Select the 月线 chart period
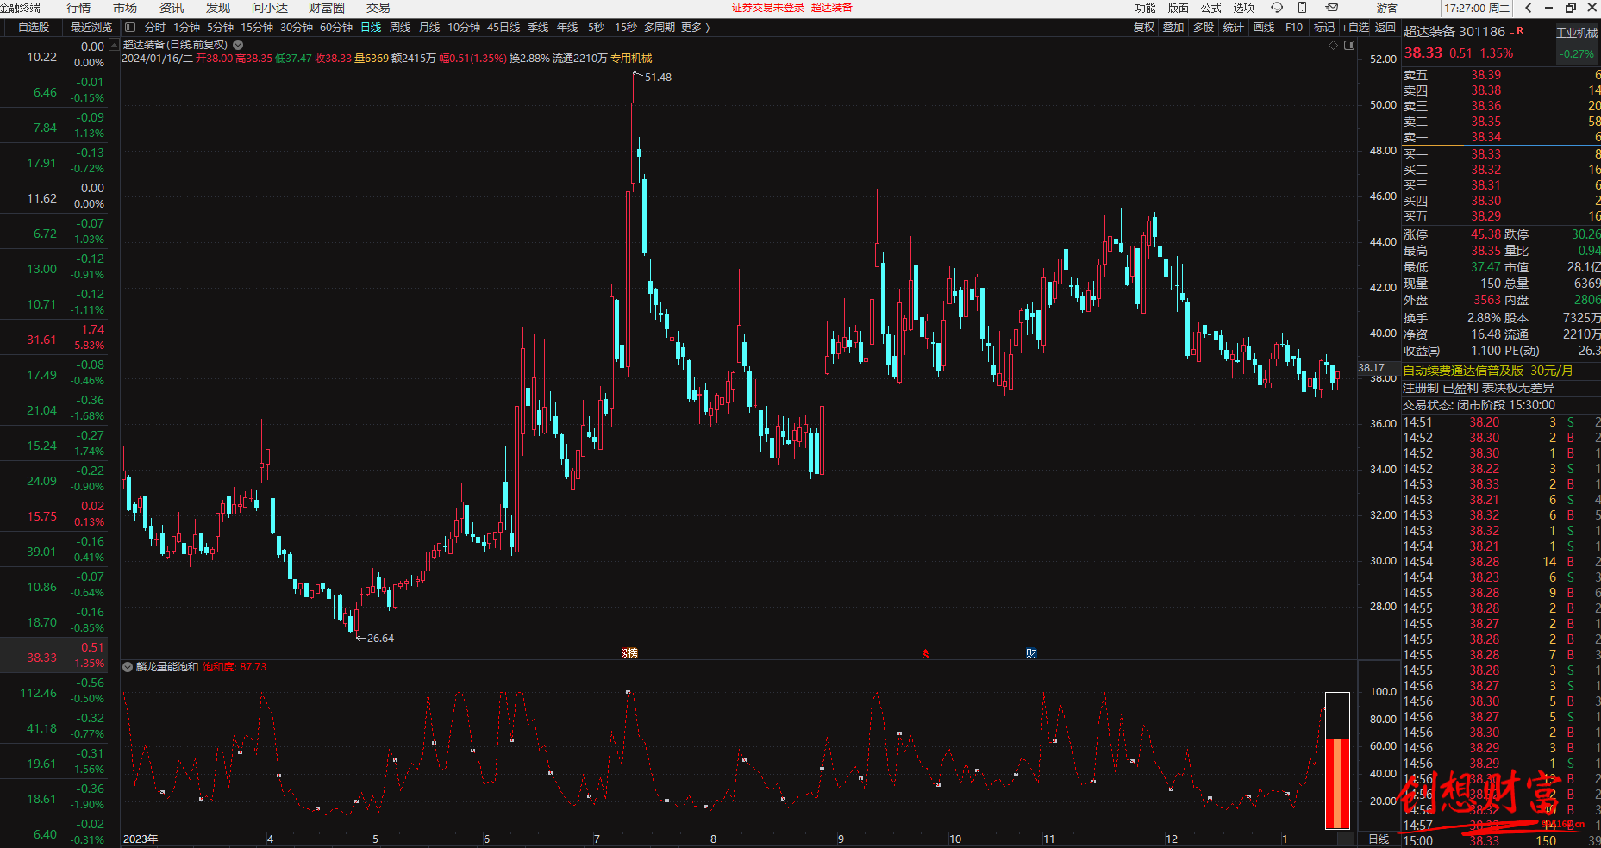Viewport: 1601px width, 848px height. pos(429,28)
